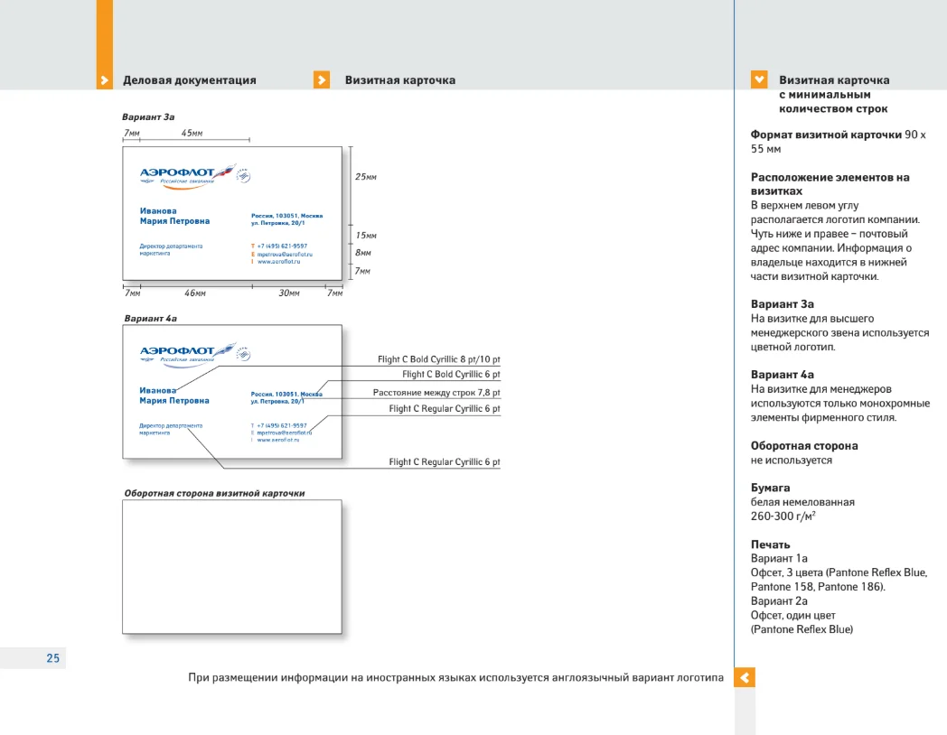Viewport: 947px width, 735px height.
Task: Click the phone number on the Вариант 3а card
Action: [x=282, y=247]
